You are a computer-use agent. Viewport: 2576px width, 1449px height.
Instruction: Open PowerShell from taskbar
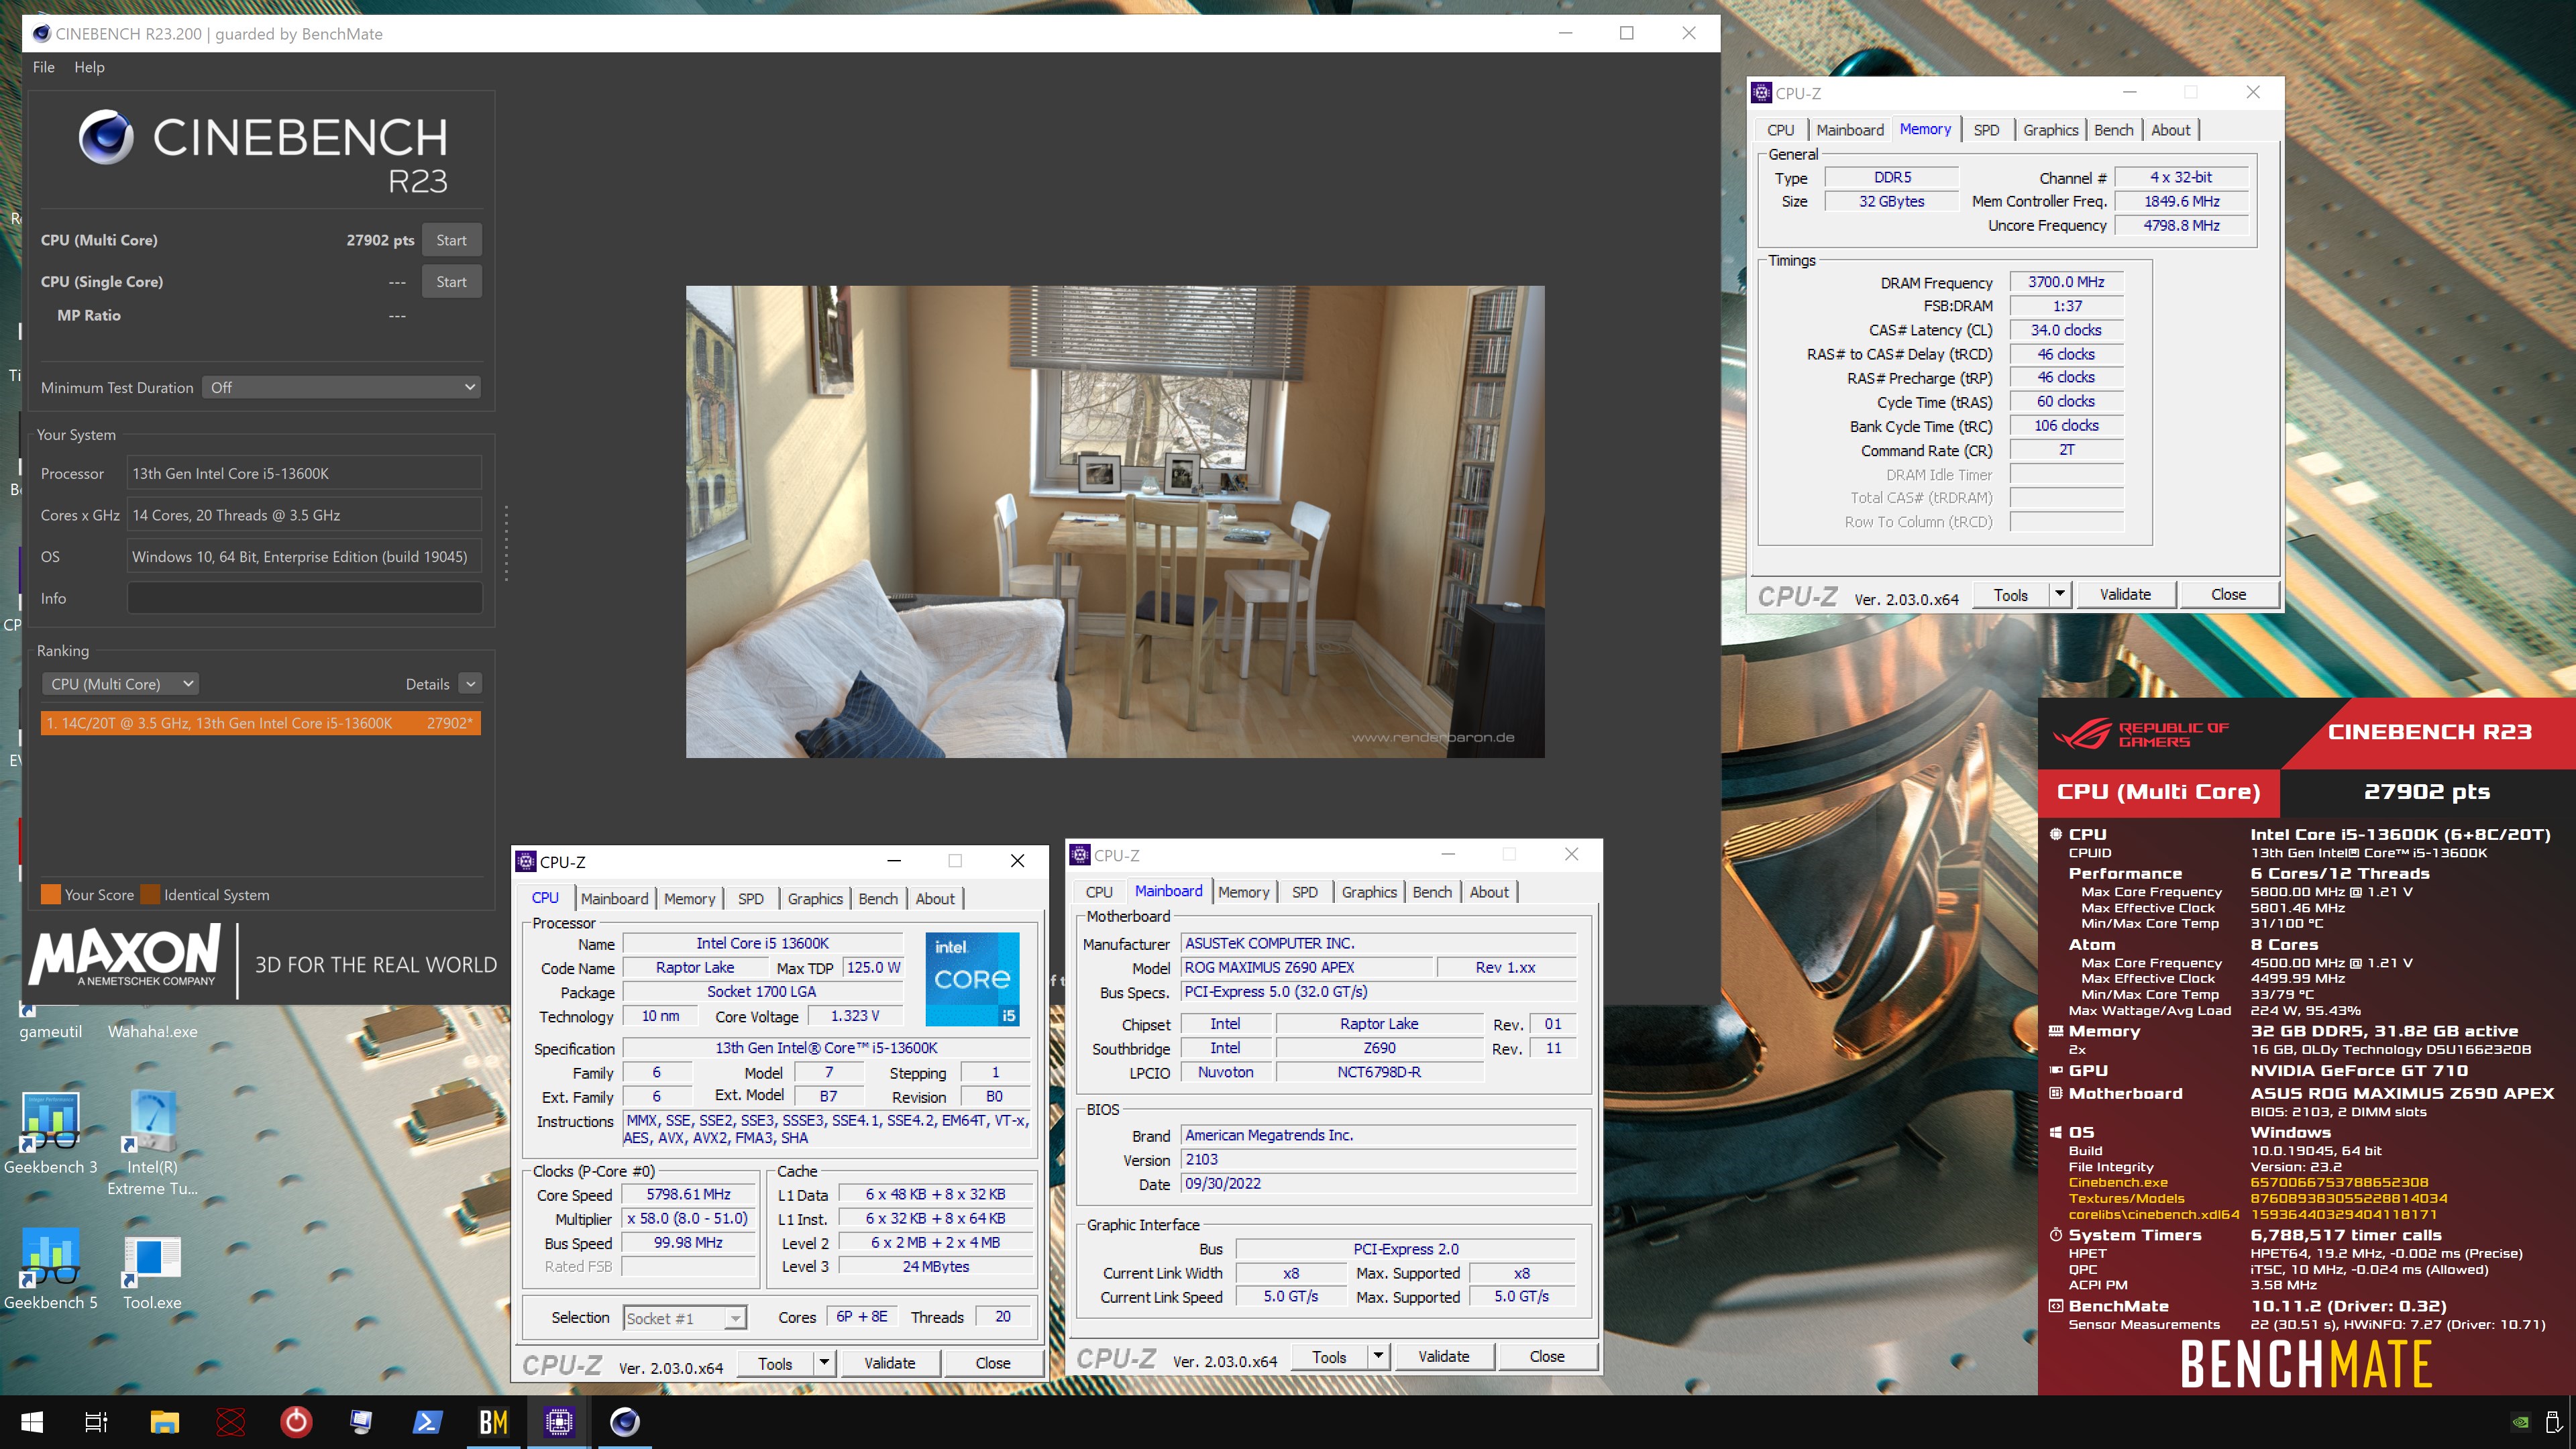click(427, 1421)
